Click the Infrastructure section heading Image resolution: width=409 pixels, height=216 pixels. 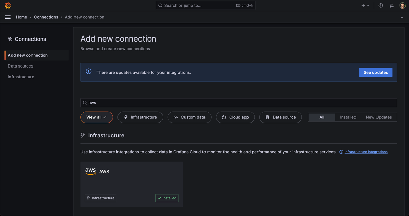(106, 135)
